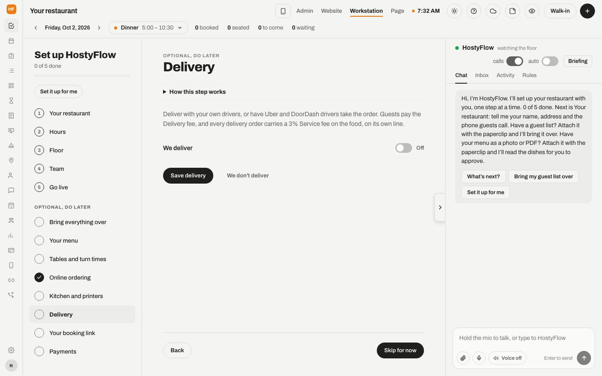Screen dimensions: 602x376
Task: Switch light theme with sun icon
Action: (454, 11)
